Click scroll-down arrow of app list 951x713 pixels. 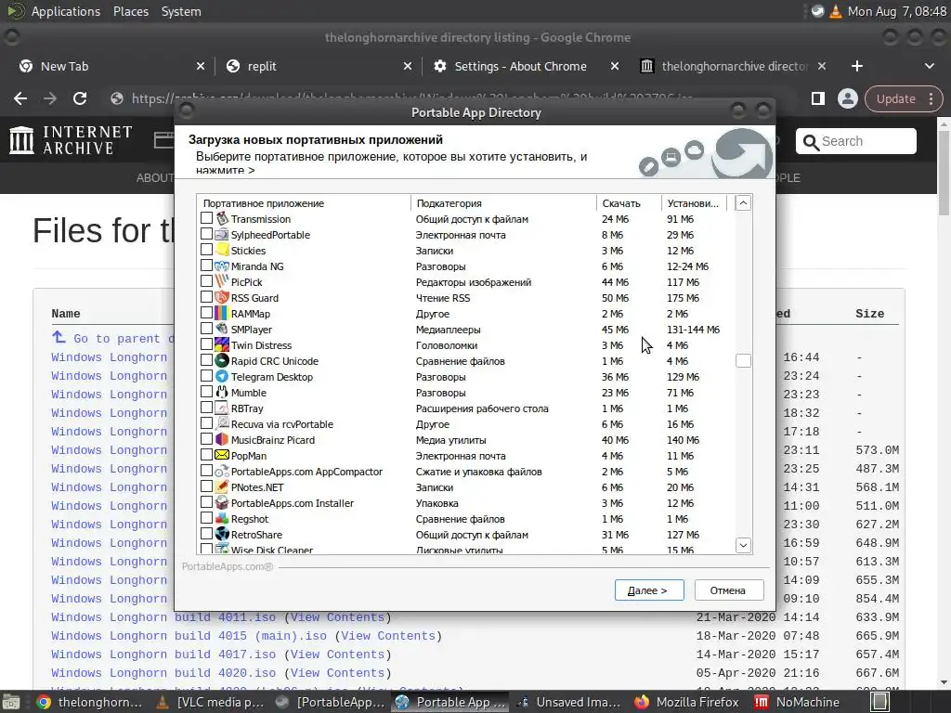743,545
